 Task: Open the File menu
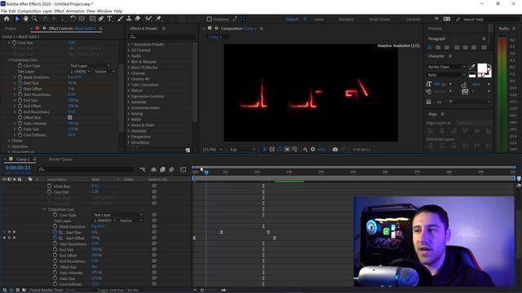(4, 11)
